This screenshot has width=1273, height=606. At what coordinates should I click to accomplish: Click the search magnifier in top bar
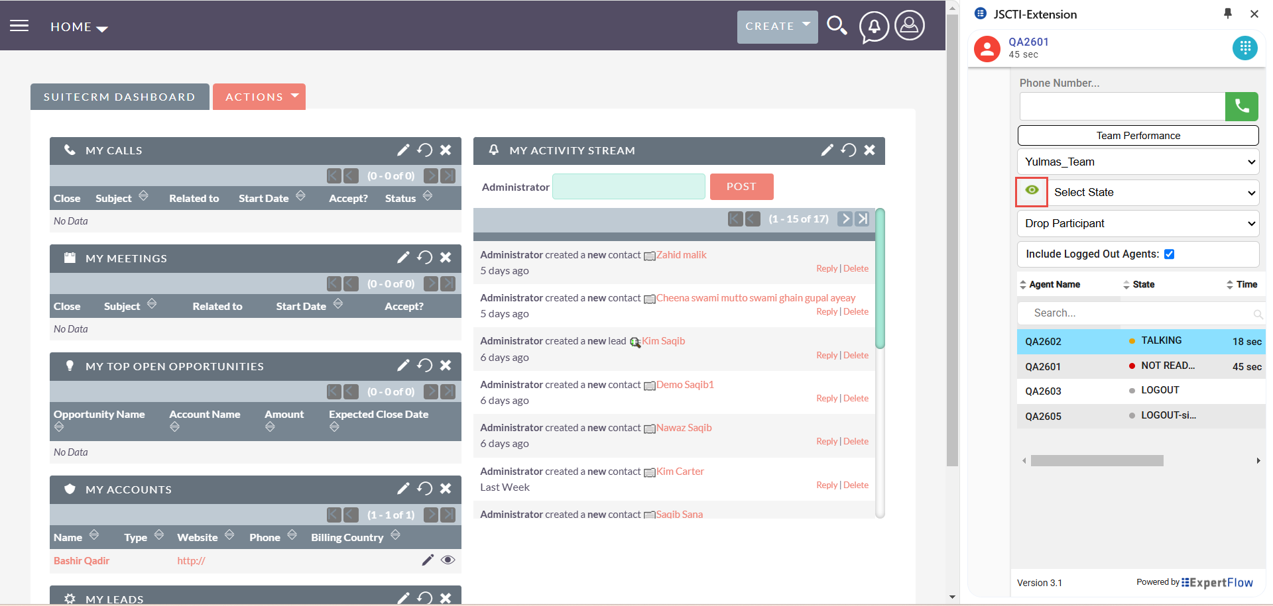837,26
